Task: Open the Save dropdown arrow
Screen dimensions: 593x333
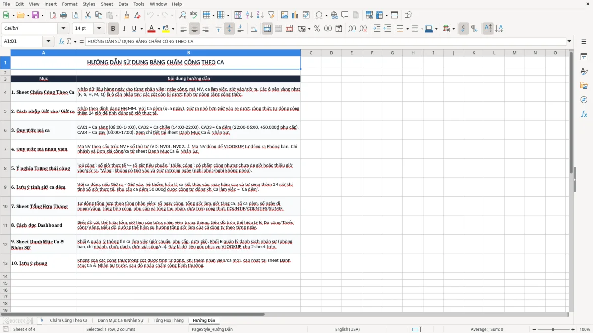Action: (42, 15)
